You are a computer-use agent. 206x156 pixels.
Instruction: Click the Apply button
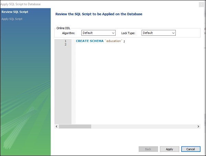point(169,149)
